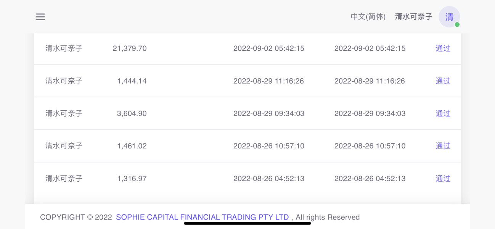Open Sophie Capital Financial Trading footer link
495x229 pixels.
click(202, 217)
